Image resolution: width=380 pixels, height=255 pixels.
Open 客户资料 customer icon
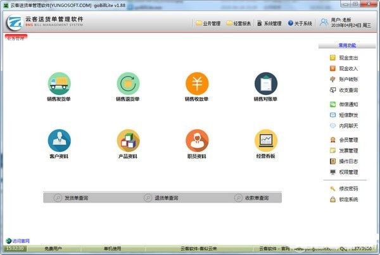click(59, 140)
